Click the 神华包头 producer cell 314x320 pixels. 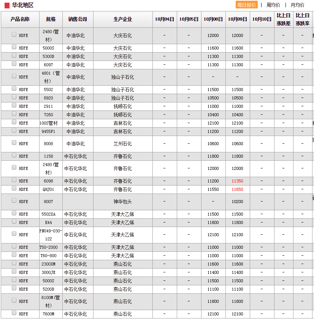122,202
